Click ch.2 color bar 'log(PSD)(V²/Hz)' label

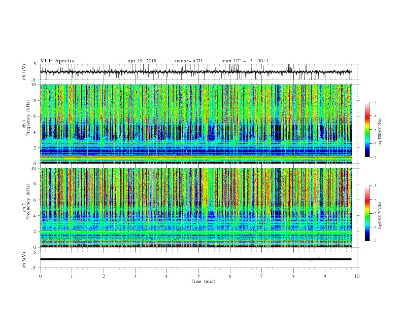(380, 216)
